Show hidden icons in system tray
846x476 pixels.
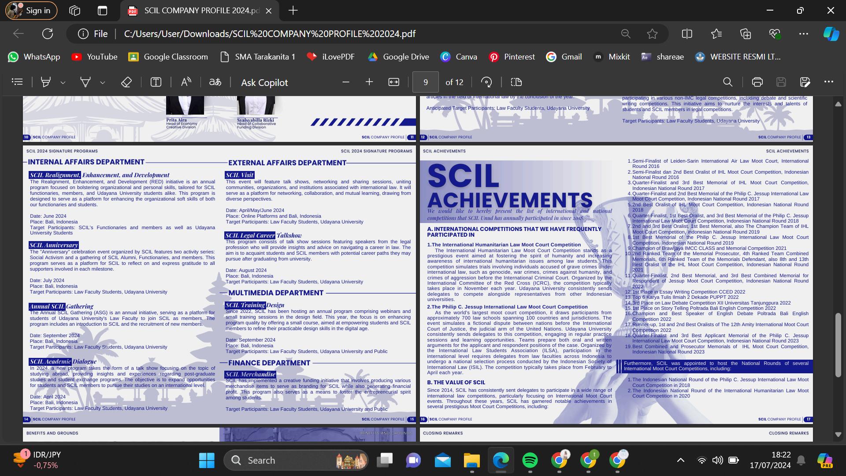tap(680, 460)
